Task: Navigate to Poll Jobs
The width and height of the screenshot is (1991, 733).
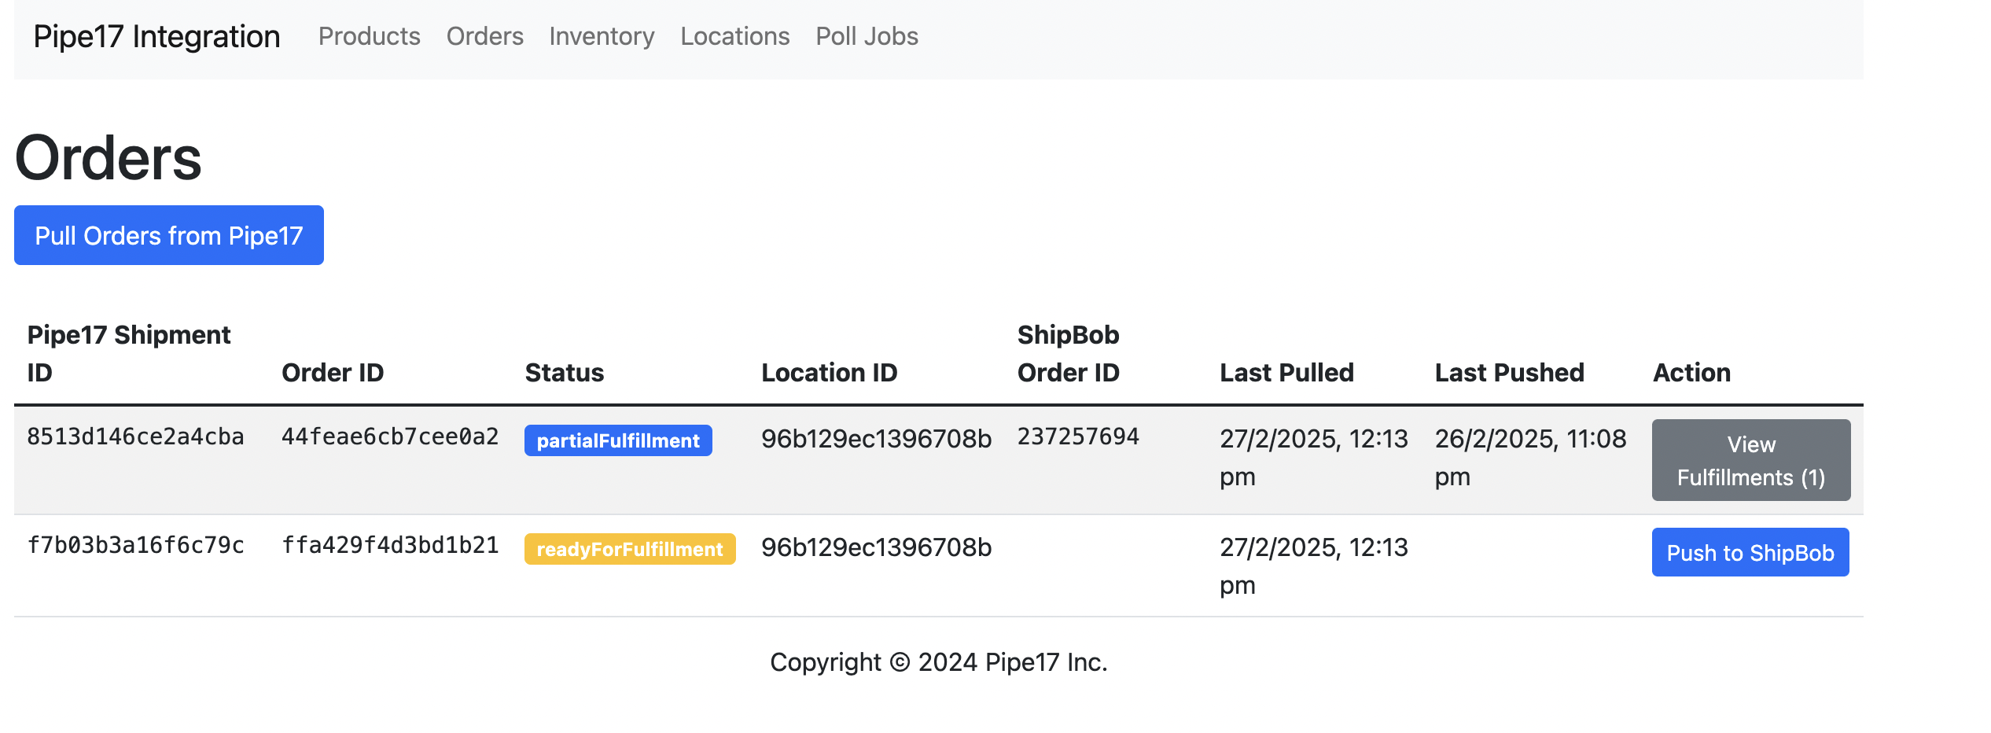Action: coord(867,36)
